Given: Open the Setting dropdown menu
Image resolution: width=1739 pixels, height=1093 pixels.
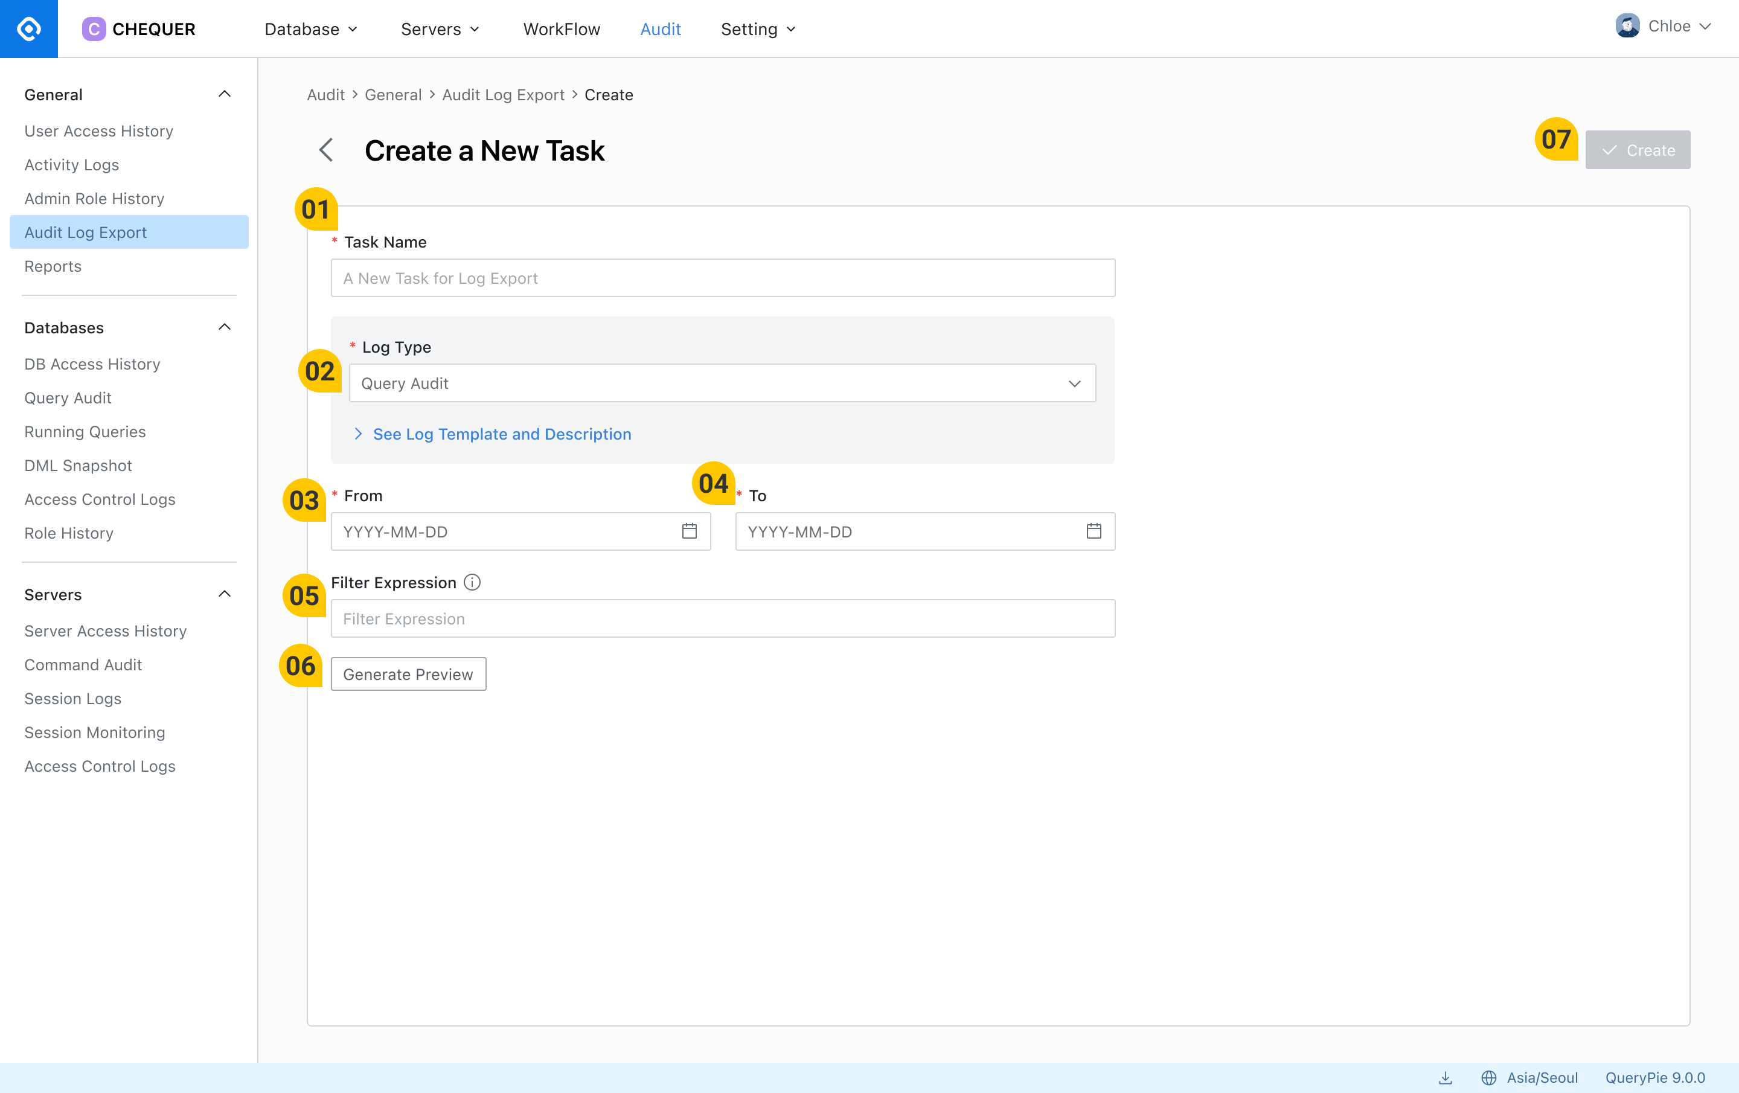Looking at the screenshot, I should click(x=758, y=29).
